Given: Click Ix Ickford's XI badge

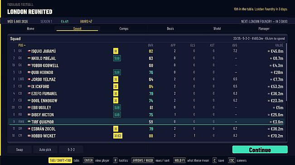Looking at the screenshot, I should [116, 87].
